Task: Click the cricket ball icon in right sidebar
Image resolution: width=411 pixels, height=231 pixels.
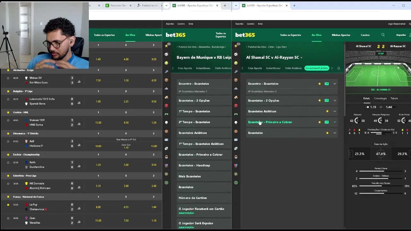Action: click(236, 105)
